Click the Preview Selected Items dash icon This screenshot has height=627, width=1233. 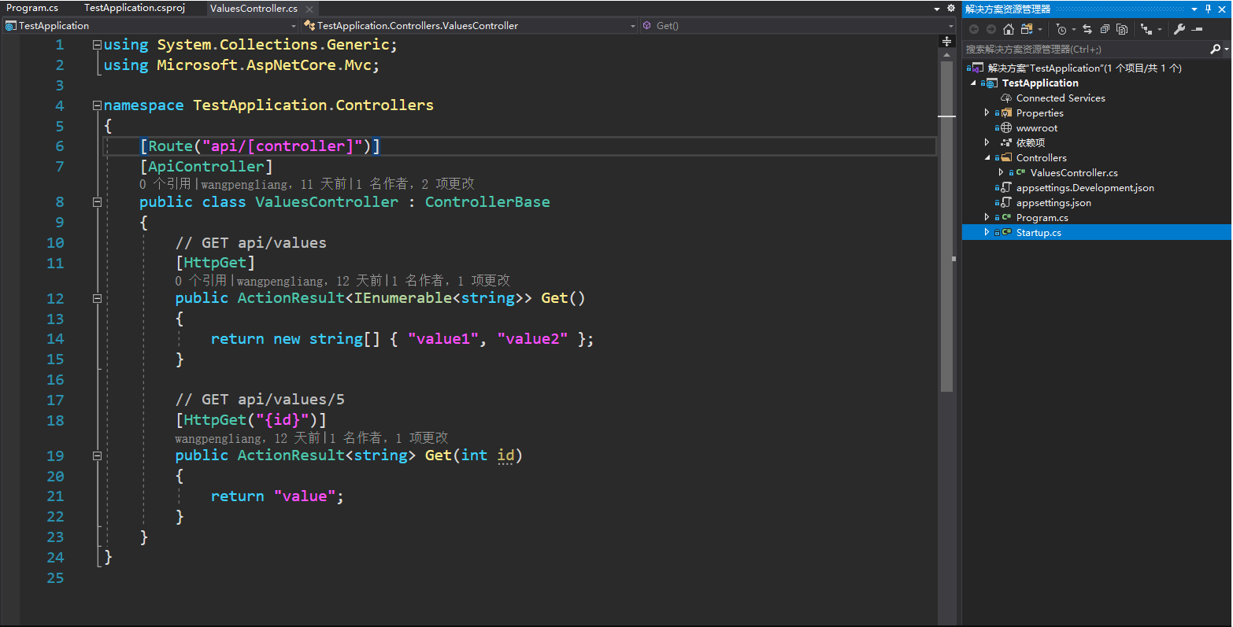click(x=1198, y=29)
